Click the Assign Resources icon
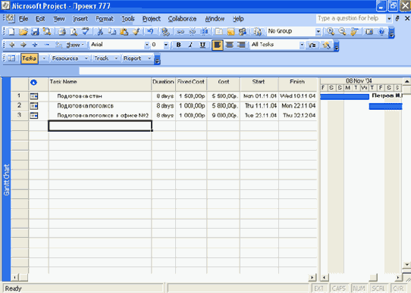The height and width of the screenshot is (293, 411). [243, 32]
